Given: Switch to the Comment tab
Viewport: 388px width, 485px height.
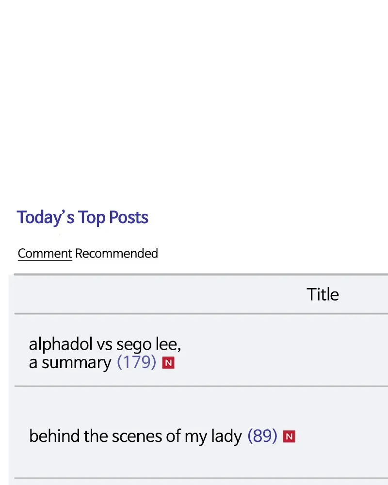Looking at the screenshot, I should tap(45, 253).
